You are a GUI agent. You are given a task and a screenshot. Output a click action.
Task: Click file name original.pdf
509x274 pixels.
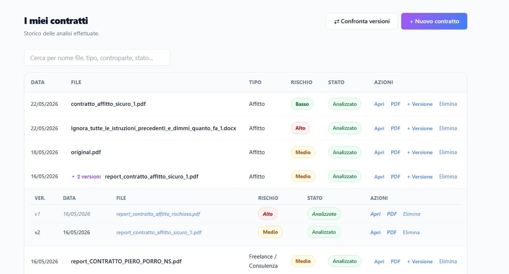[86, 152]
